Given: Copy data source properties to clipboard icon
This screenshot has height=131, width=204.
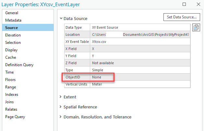Looking at the screenshot, I should point(196,28).
